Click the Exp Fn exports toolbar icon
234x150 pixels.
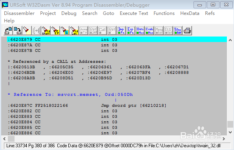click(x=131, y=31)
